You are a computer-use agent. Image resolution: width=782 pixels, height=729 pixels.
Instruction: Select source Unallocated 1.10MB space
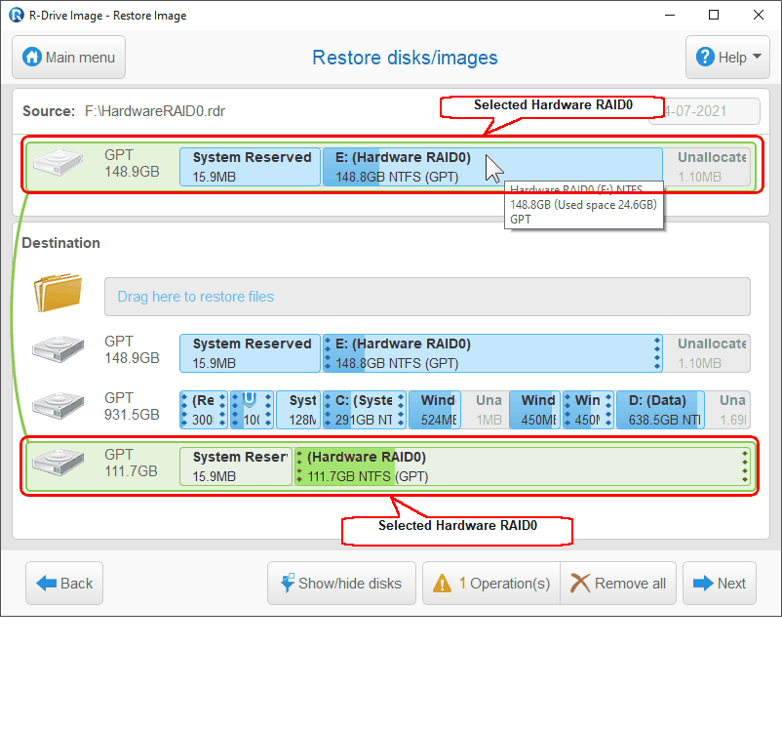[x=707, y=167]
